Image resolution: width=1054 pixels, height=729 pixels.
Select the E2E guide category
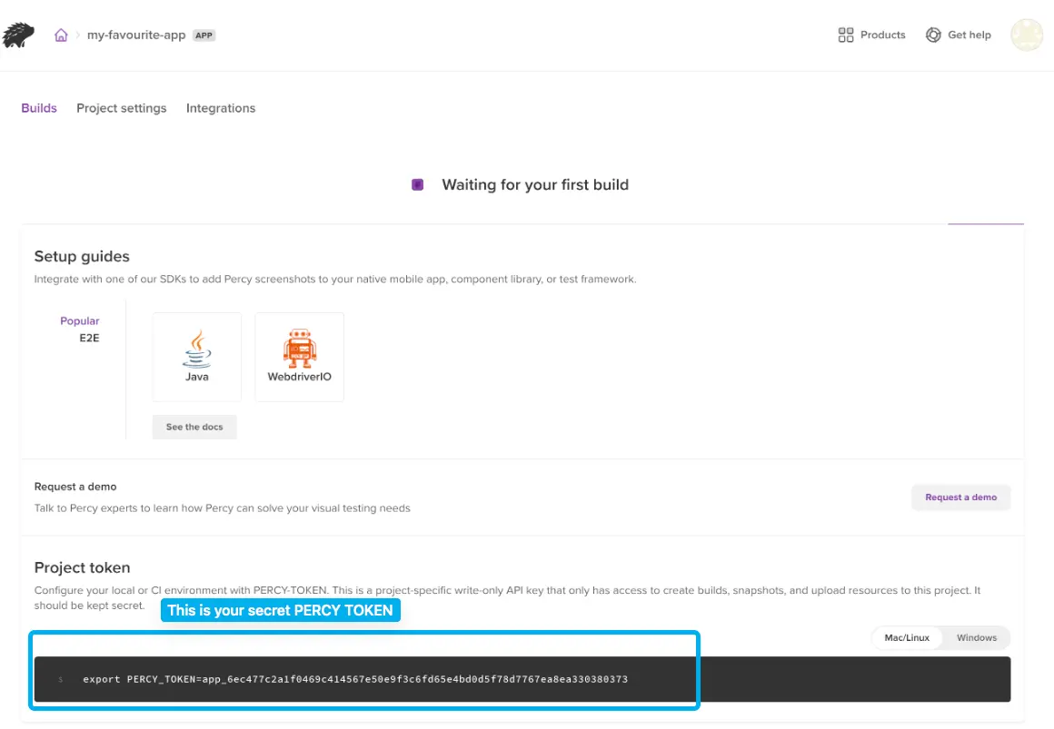(89, 337)
